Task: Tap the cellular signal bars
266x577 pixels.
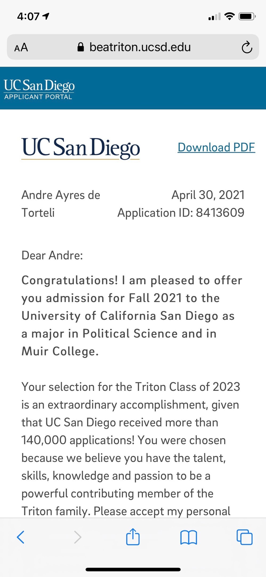Action: pyautogui.click(x=215, y=17)
